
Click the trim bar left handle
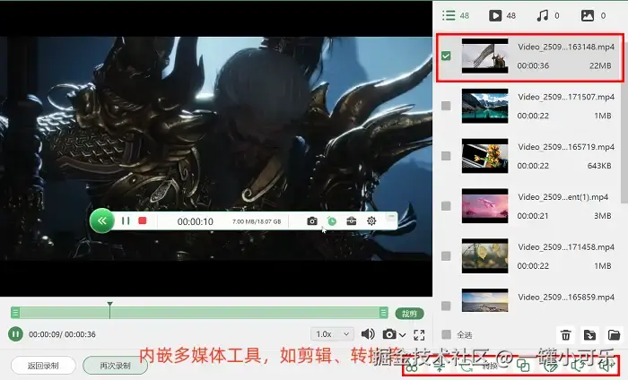point(15,313)
